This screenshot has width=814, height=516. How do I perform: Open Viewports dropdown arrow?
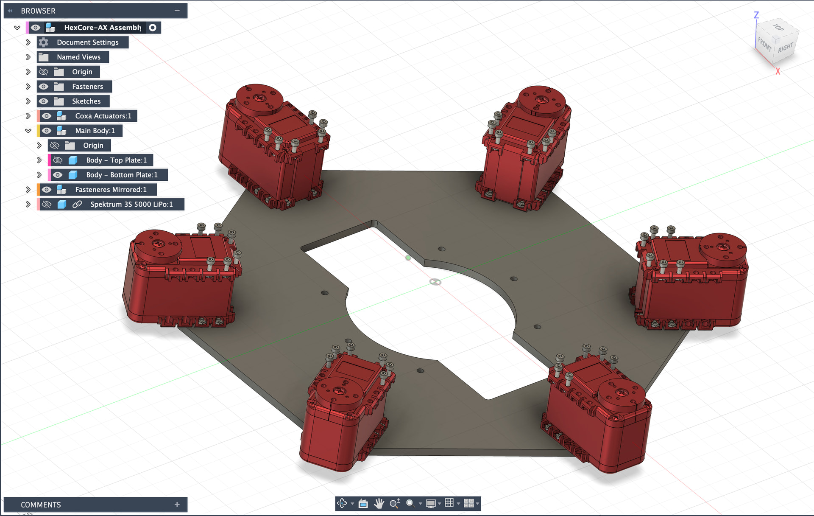pyautogui.click(x=478, y=504)
